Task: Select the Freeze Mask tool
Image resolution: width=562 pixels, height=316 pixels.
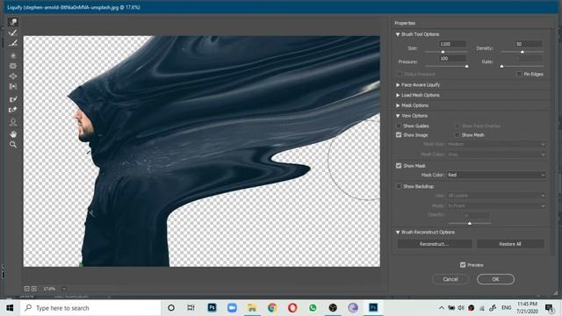Action: 13,99
